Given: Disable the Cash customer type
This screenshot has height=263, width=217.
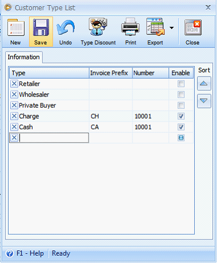Looking at the screenshot, I should point(181,127).
